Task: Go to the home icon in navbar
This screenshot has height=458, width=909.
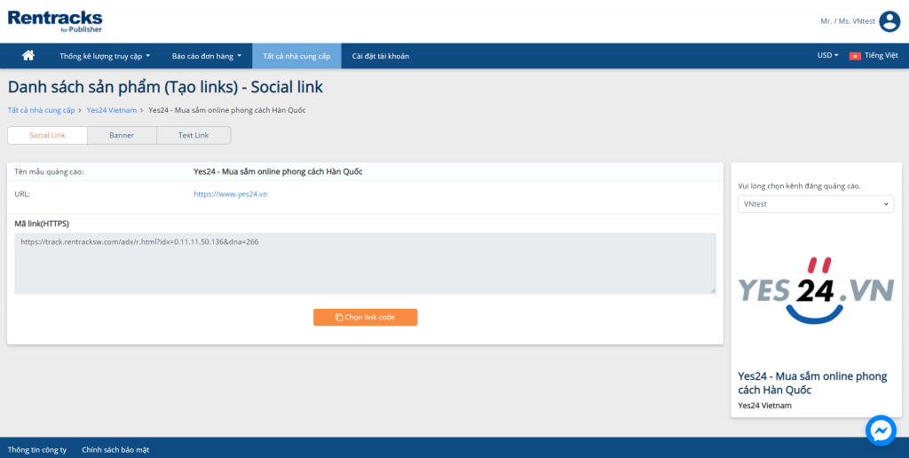Action: [x=28, y=56]
